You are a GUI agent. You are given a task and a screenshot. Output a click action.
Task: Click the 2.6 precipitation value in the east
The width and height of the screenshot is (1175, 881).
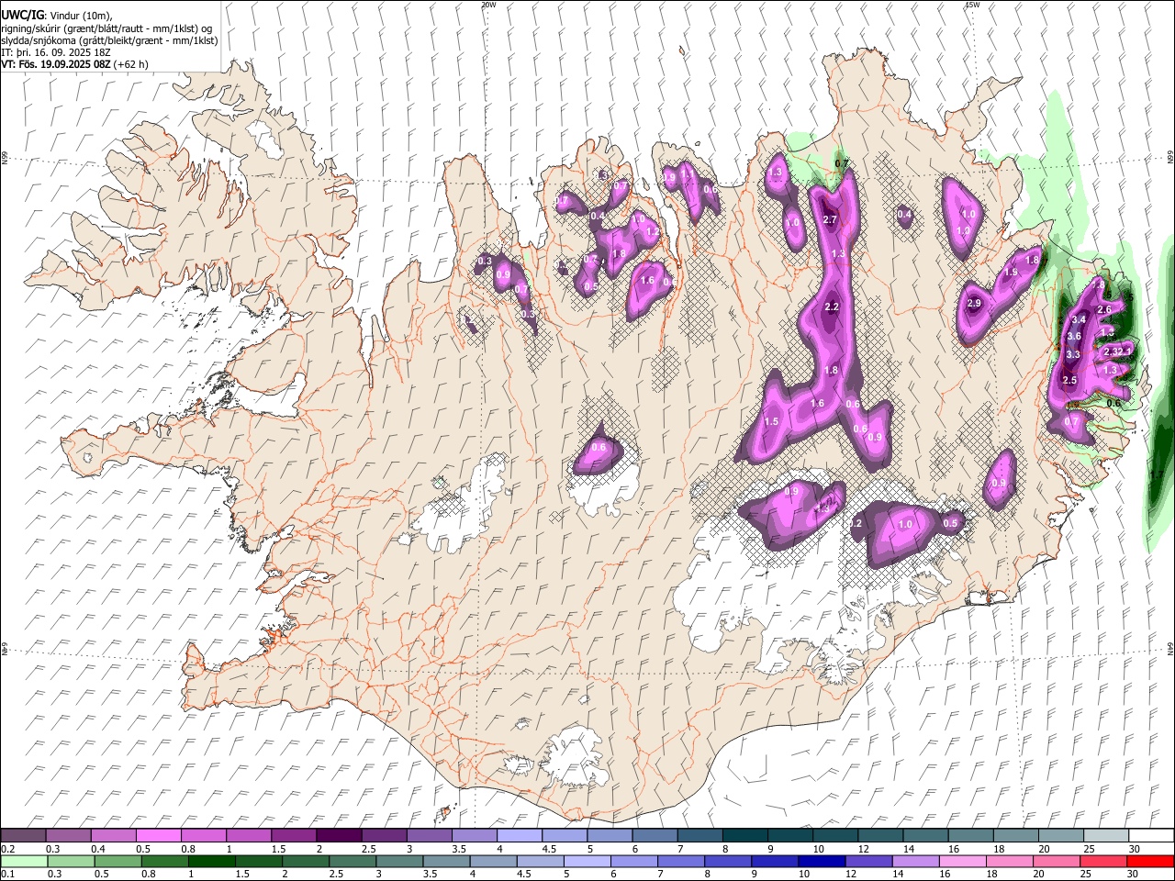(1104, 309)
